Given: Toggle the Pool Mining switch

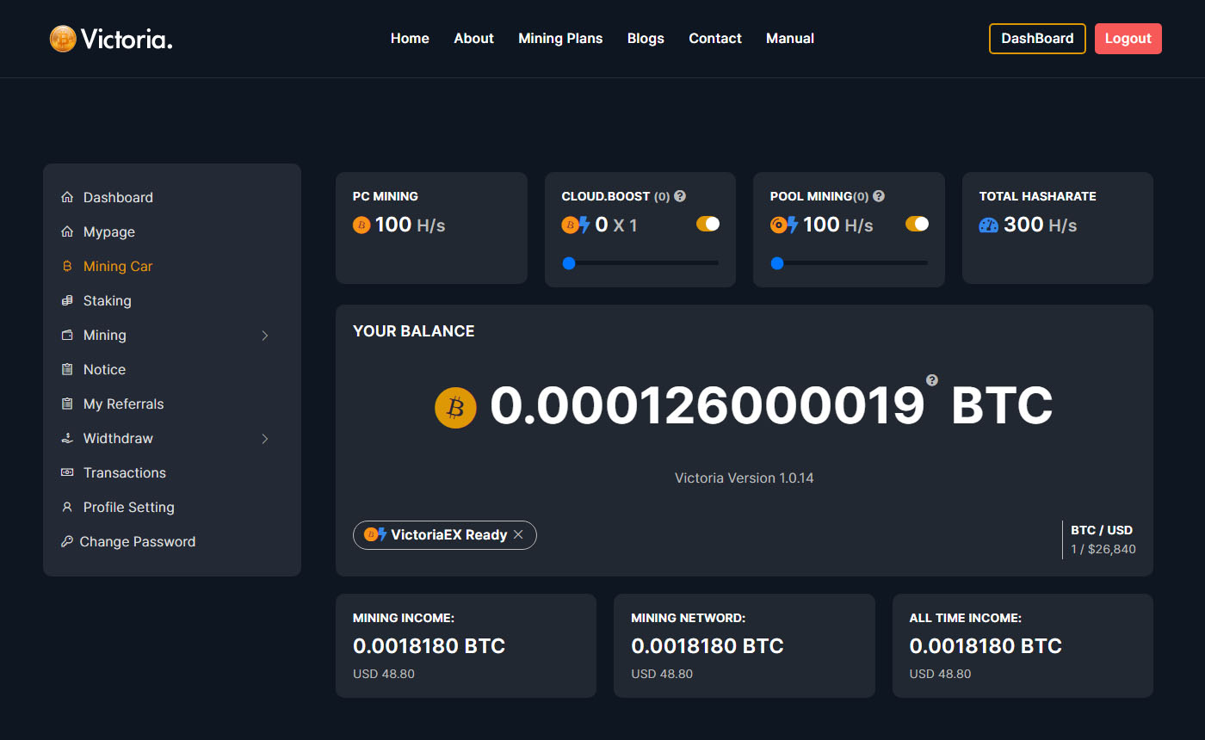Looking at the screenshot, I should pos(917,224).
